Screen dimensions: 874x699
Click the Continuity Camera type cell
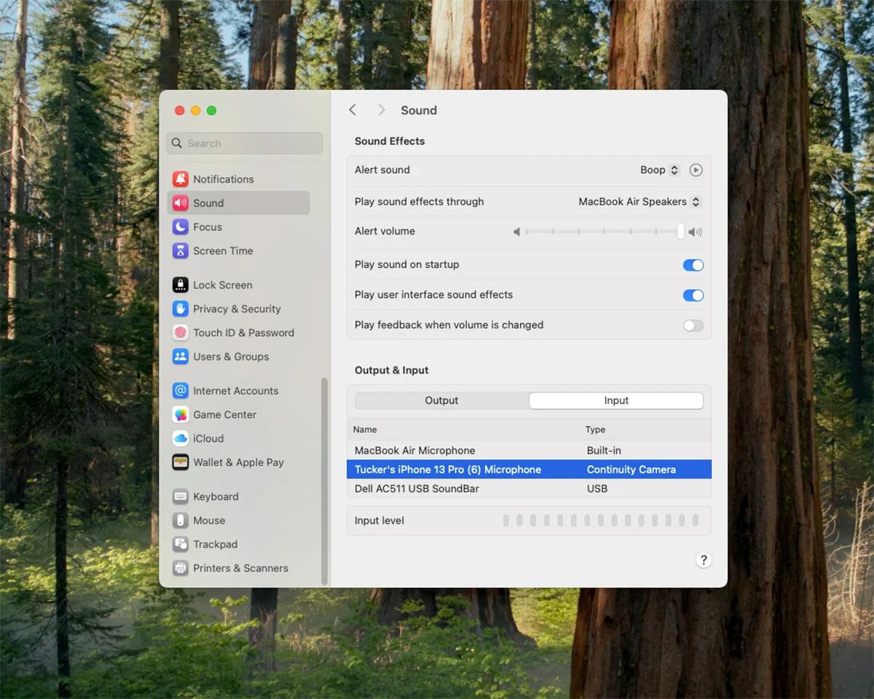(631, 470)
